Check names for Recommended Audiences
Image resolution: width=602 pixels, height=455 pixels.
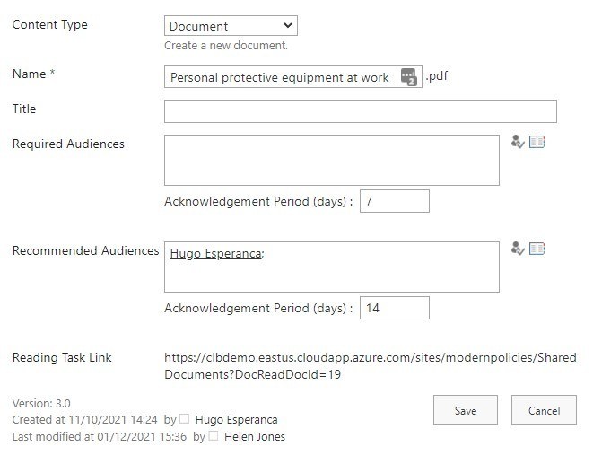pos(518,249)
